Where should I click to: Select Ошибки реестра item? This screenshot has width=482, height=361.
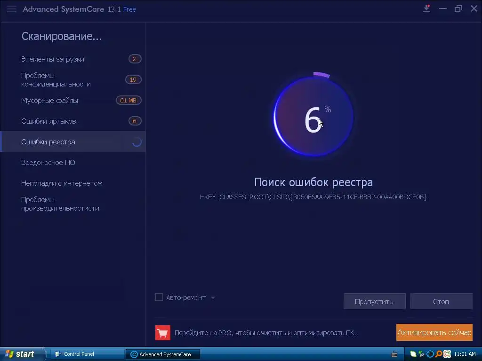73,142
